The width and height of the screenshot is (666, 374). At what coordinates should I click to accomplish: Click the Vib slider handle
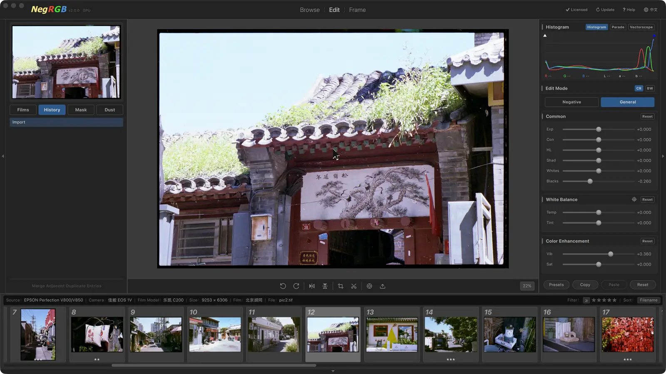tap(611, 254)
